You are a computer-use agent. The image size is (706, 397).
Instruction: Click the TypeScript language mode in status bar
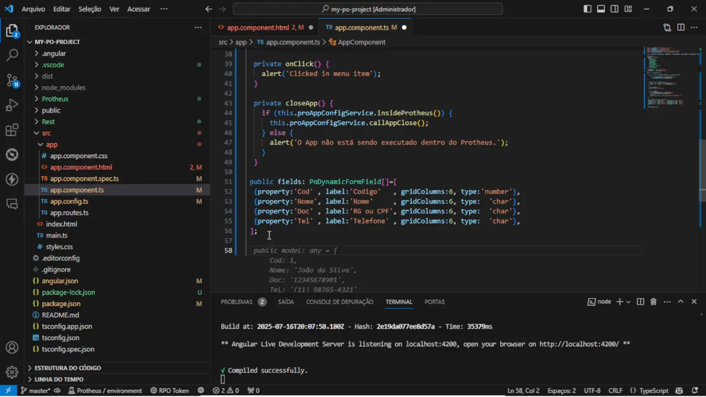pos(653,390)
